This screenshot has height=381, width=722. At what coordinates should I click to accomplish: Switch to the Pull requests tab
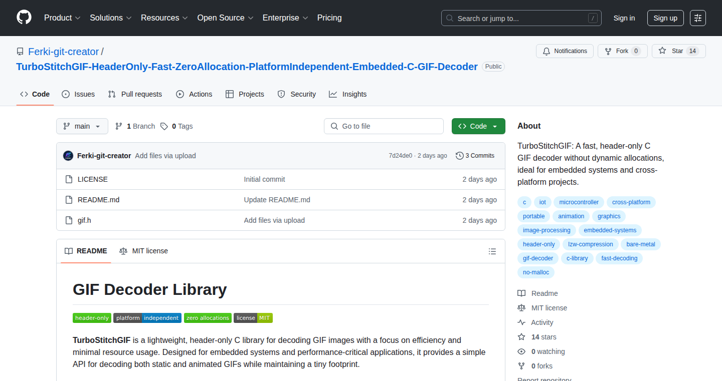pos(135,94)
